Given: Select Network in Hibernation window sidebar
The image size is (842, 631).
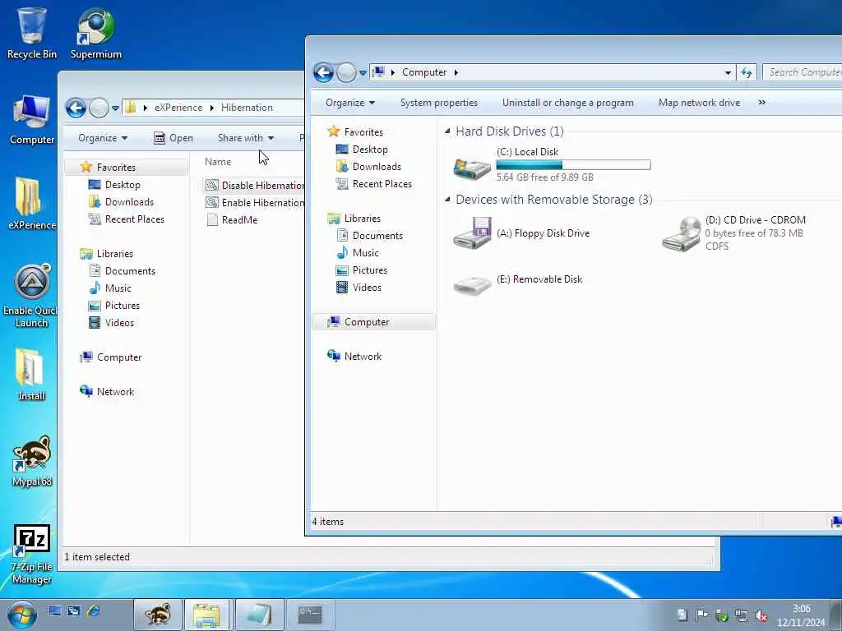Looking at the screenshot, I should tap(107, 392).
